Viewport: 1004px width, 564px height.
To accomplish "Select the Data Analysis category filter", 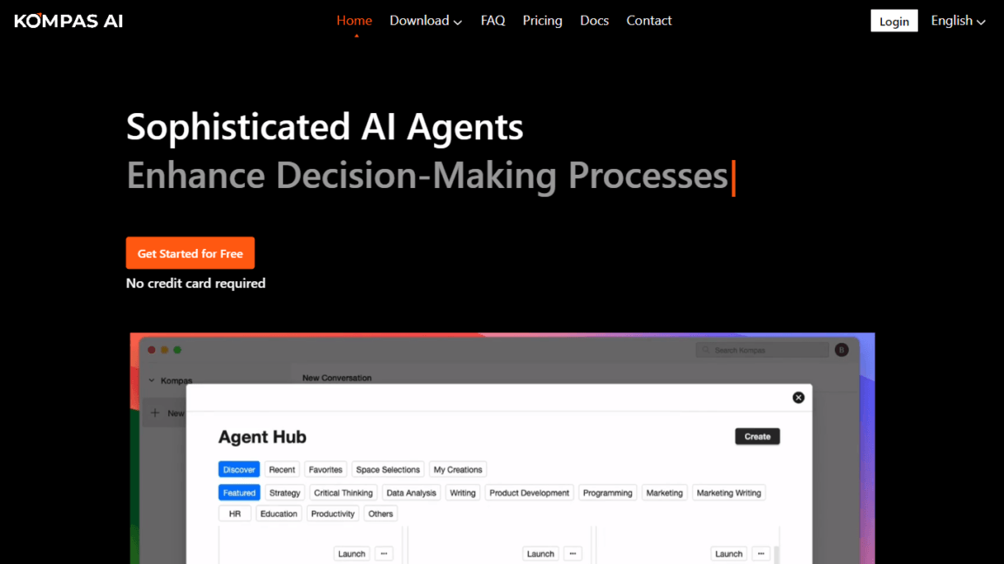I will coord(411,493).
